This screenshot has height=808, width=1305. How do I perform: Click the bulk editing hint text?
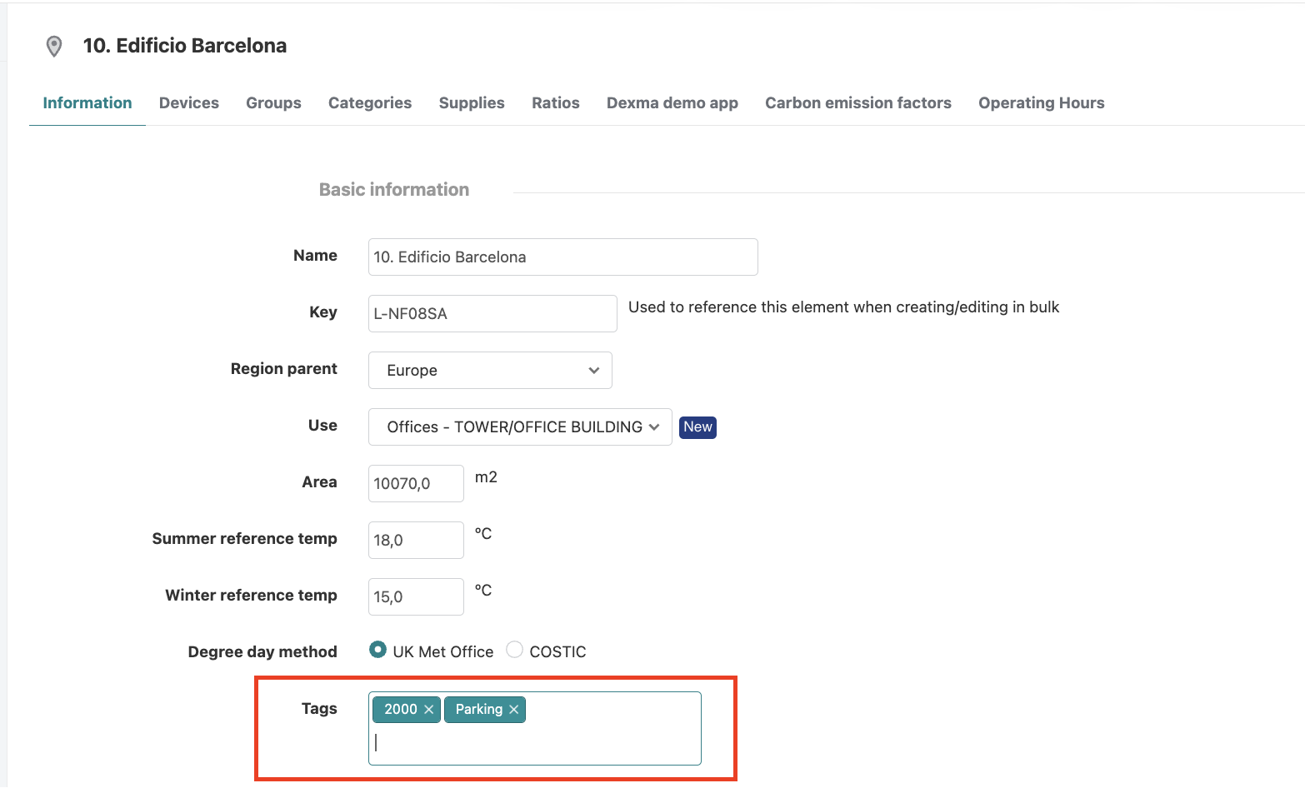pyautogui.click(x=843, y=307)
